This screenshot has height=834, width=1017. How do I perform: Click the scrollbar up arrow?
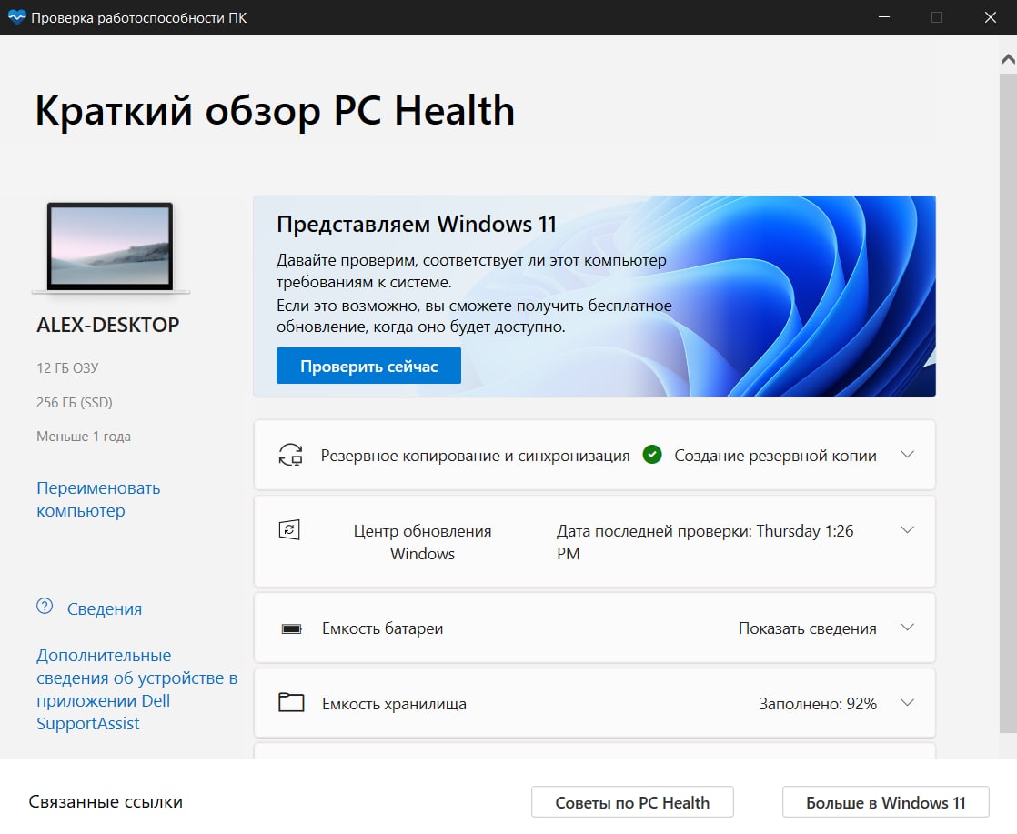1008,60
